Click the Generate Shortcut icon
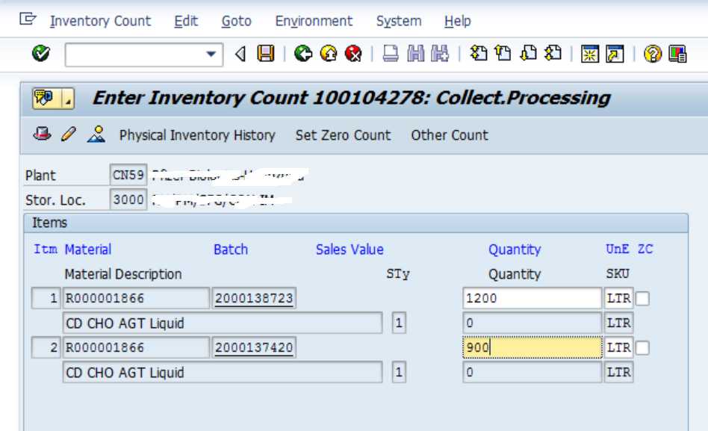This screenshot has height=431, width=708. click(615, 54)
